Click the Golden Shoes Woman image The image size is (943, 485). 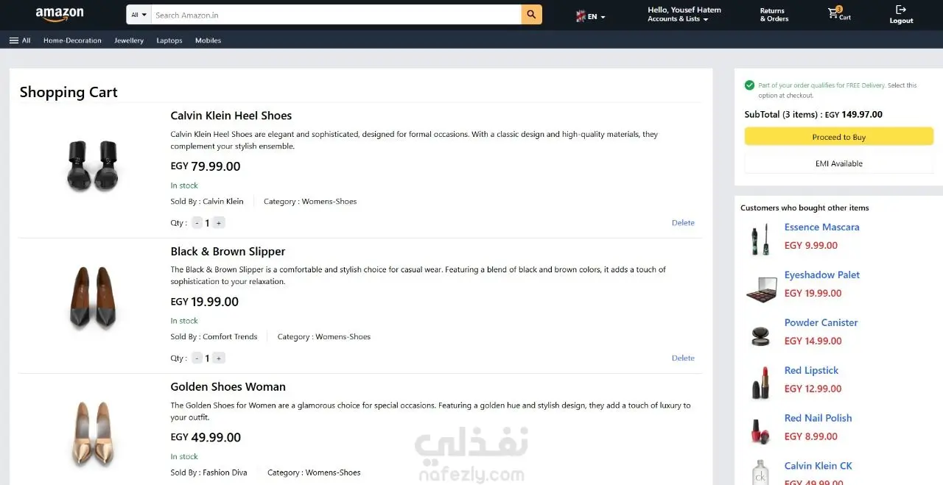point(93,434)
